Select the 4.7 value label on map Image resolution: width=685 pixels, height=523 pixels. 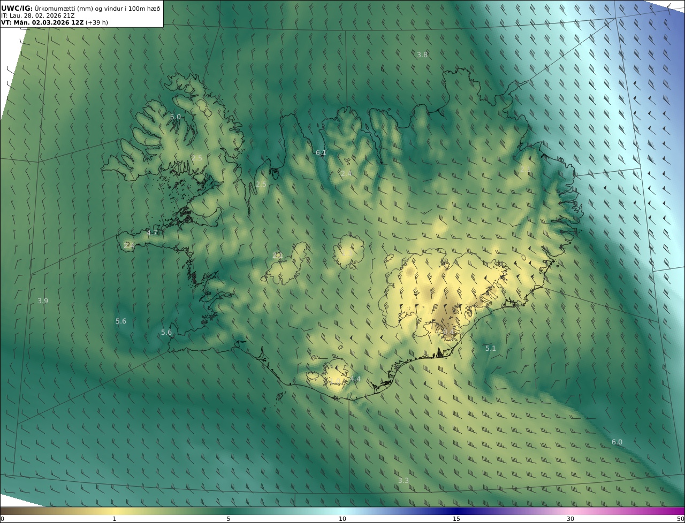coord(152,233)
